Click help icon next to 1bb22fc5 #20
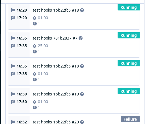The width and height of the screenshot is (145, 124). click(82, 122)
